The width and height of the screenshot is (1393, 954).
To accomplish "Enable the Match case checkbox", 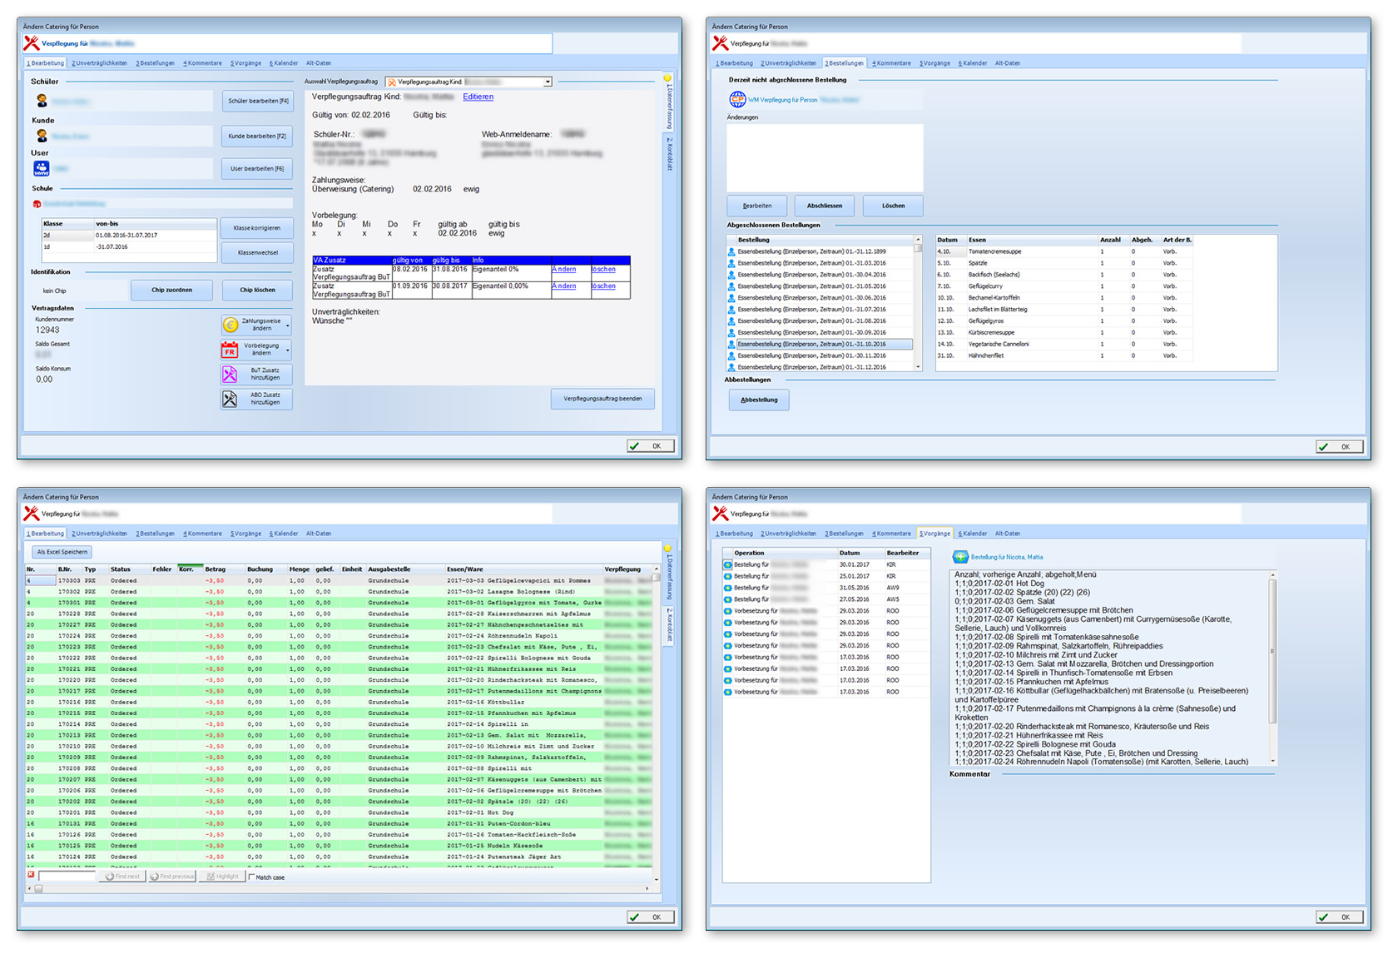I will tap(252, 877).
